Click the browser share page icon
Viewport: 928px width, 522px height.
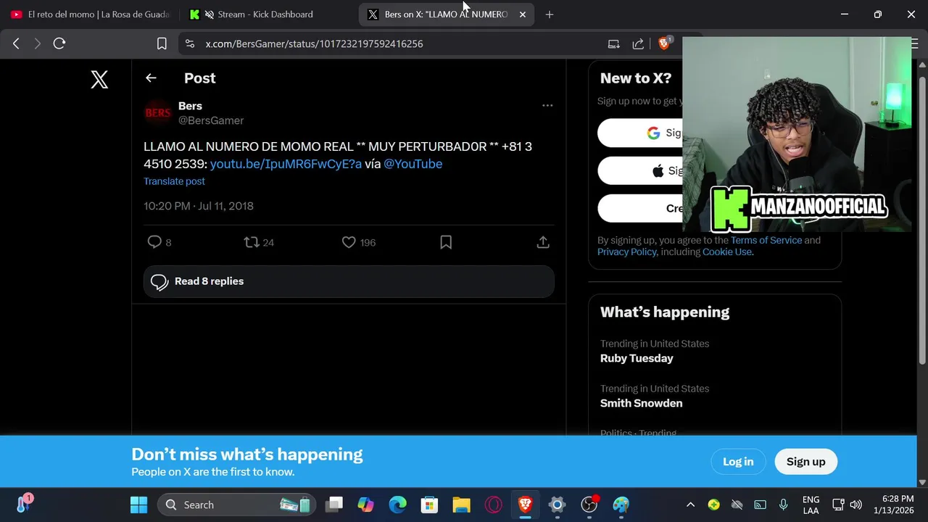click(638, 43)
